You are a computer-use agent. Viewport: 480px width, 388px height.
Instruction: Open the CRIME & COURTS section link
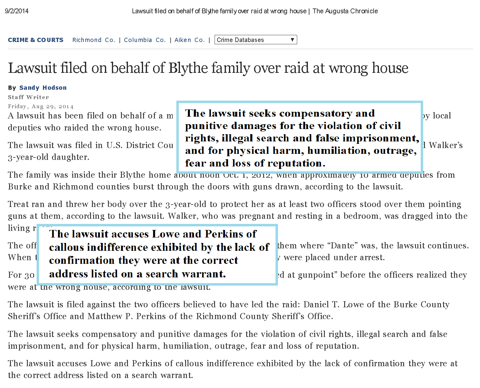pyautogui.click(x=36, y=40)
